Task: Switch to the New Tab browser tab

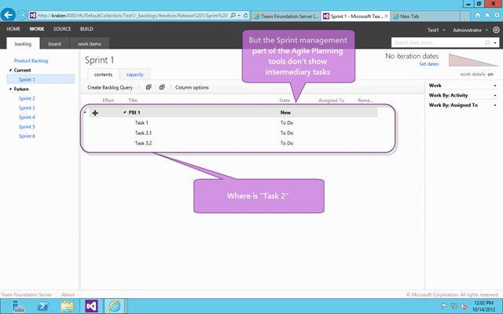Action: point(425,16)
